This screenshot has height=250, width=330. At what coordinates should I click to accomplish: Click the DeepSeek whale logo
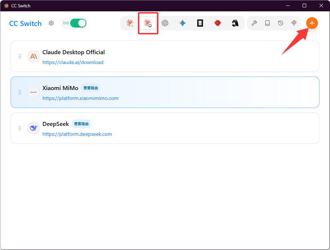(x=34, y=128)
